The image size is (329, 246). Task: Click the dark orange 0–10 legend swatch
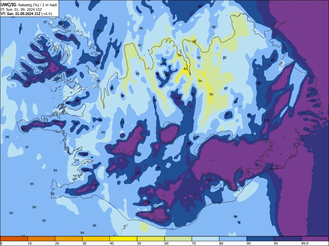coord(14,239)
